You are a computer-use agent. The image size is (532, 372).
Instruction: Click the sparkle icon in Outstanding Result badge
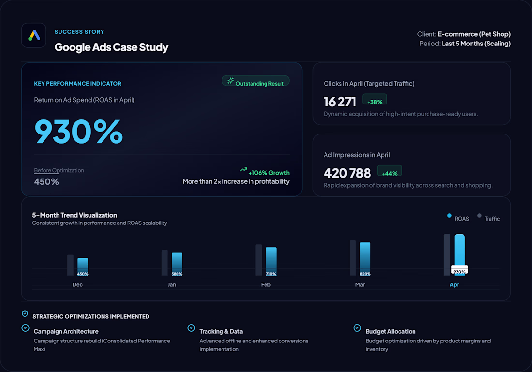(230, 81)
